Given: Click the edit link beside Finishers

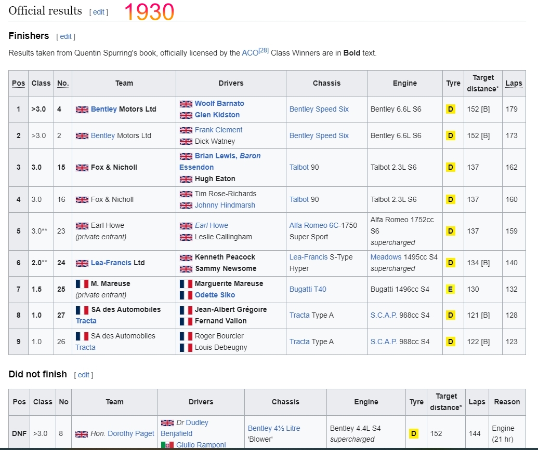Looking at the screenshot, I should 65,36.
